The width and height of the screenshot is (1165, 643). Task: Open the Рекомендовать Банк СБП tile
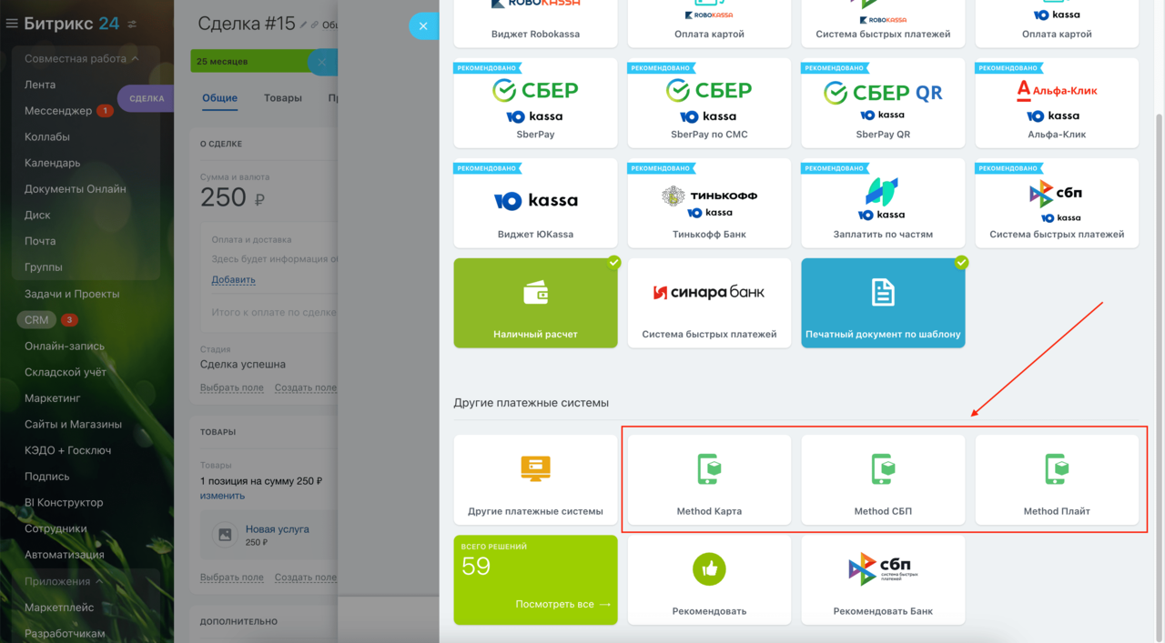click(x=883, y=579)
